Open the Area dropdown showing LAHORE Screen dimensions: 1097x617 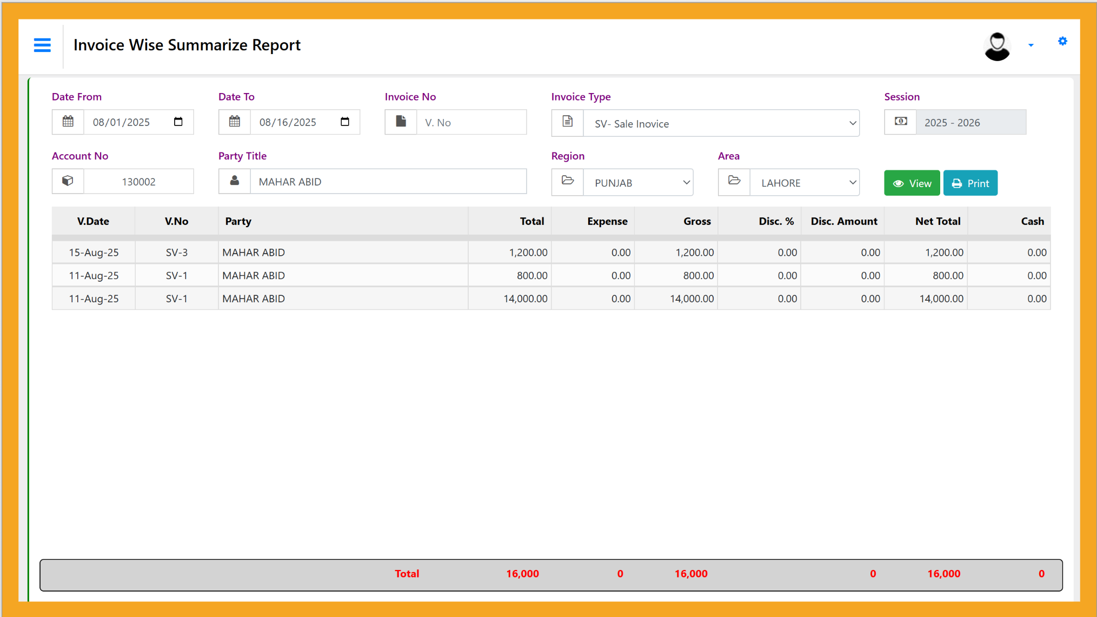click(x=805, y=183)
